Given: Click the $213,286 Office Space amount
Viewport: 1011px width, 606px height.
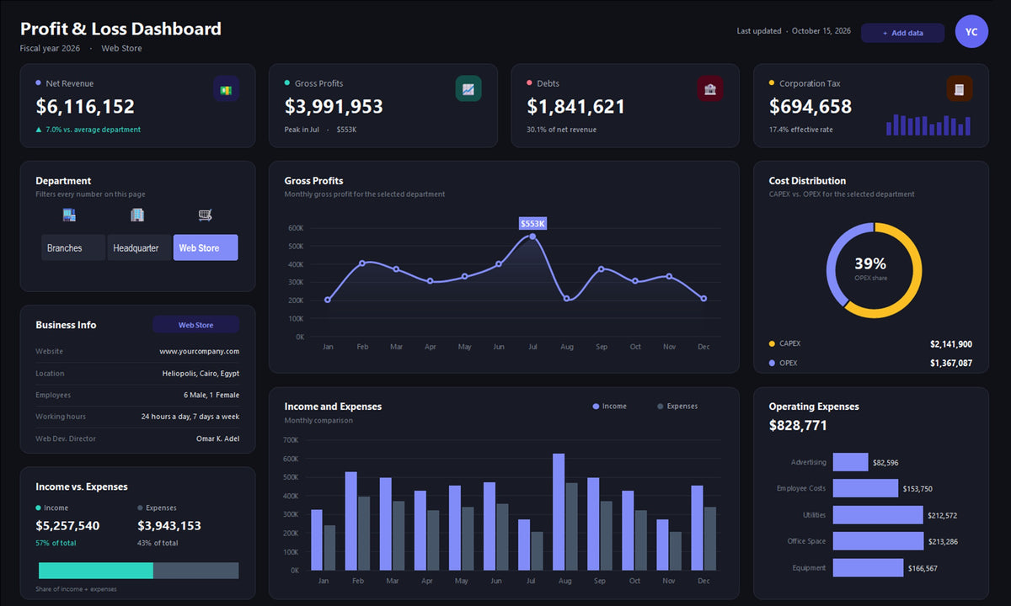Looking at the screenshot, I should (x=944, y=542).
